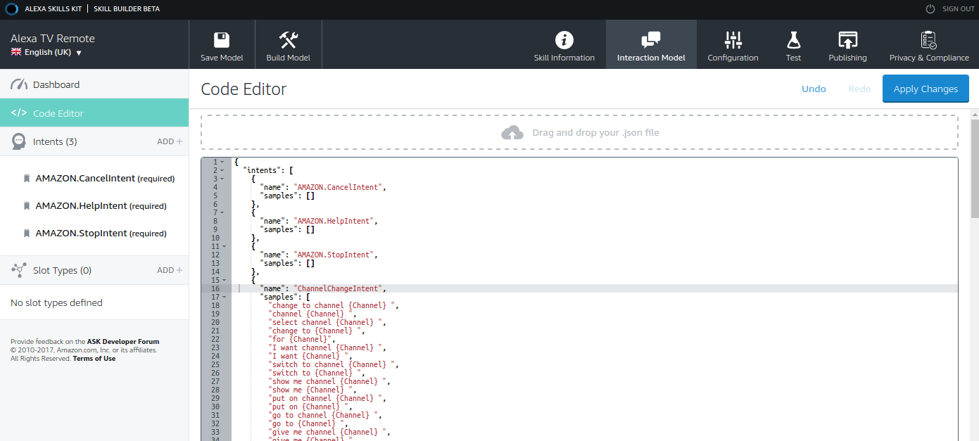Open AMAZON.HelpIntent in intents list

pyautogui.click(x=101, y=206)
